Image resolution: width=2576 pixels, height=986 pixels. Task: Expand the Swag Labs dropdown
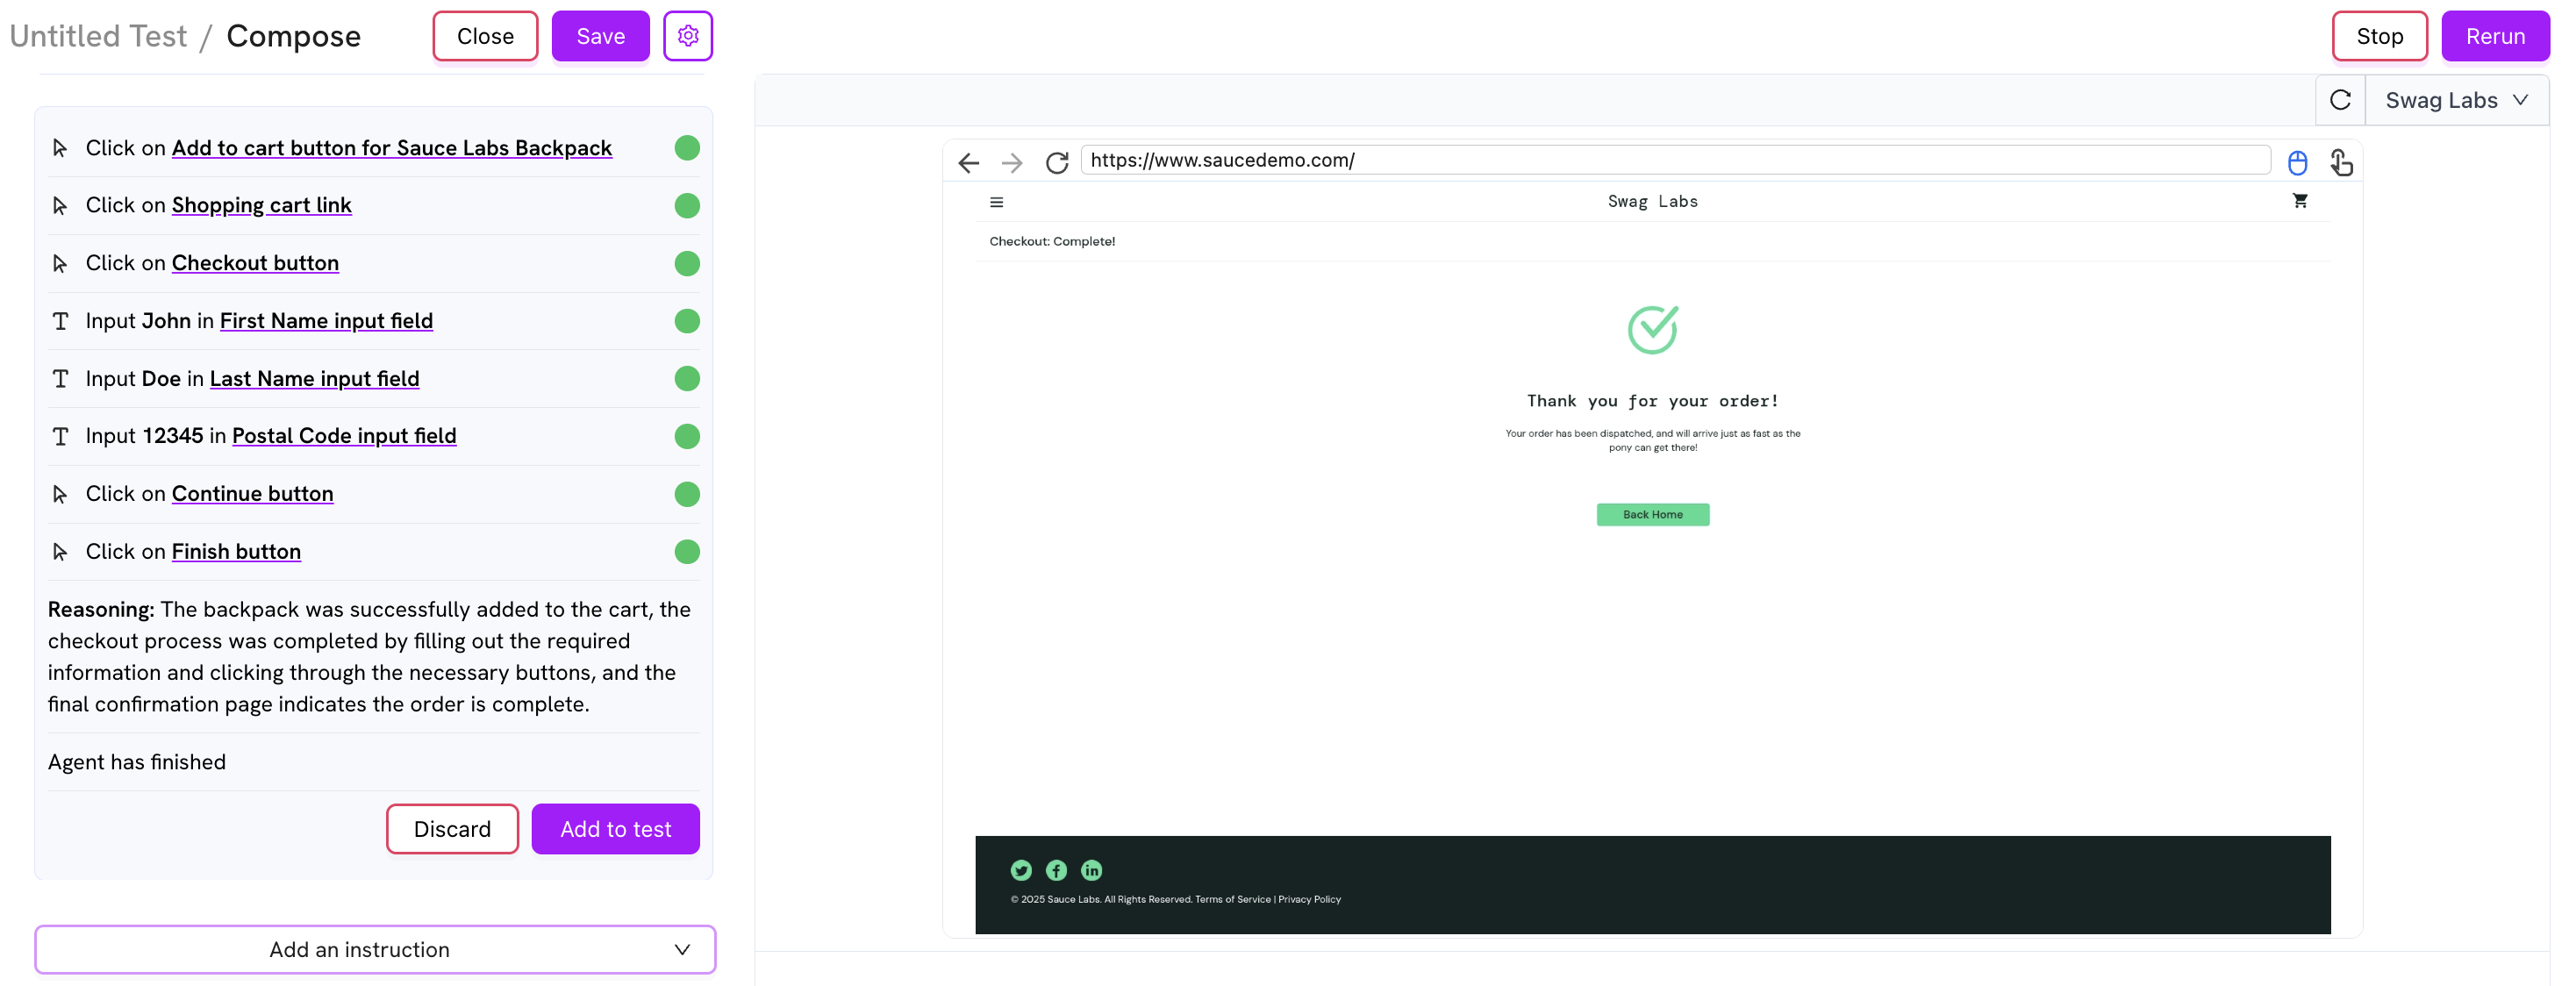[2457, 100]
